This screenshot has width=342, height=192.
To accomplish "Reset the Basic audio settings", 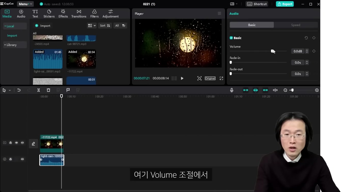I will pyautogui.click(x=306, y=38).
